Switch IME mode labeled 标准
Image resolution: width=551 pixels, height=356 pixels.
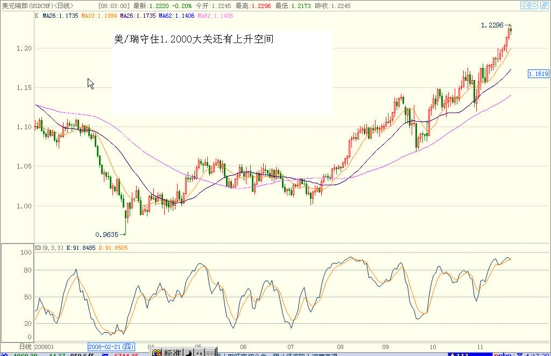pos(172,352)
